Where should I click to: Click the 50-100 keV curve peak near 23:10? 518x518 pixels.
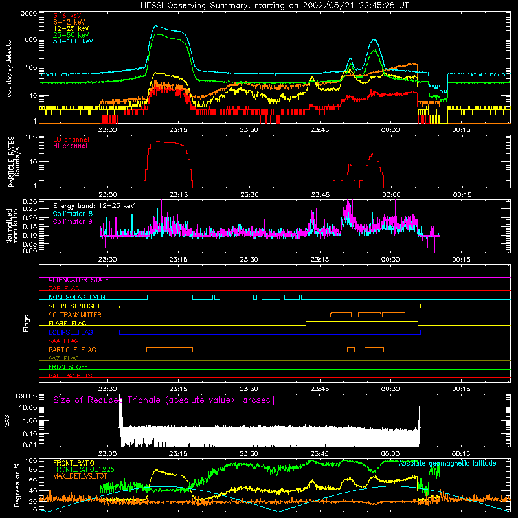[x=156, y=26]
